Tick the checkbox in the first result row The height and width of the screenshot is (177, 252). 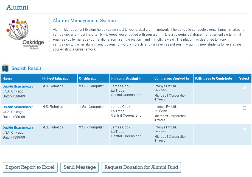click(245, 88)
